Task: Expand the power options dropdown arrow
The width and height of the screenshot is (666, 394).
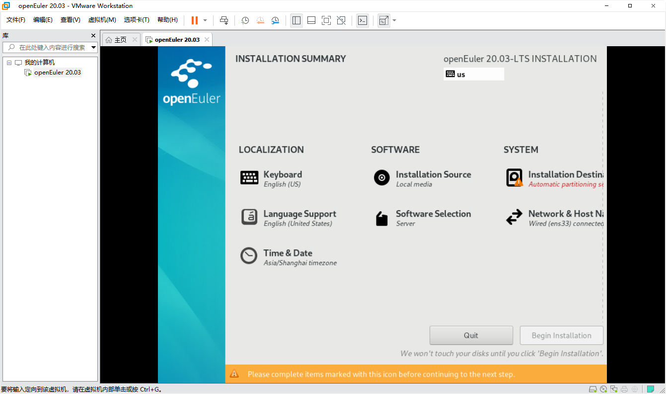Action: 205,20
